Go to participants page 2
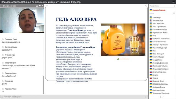Screen dimensions: 176x99 click(x=163, y=97)
